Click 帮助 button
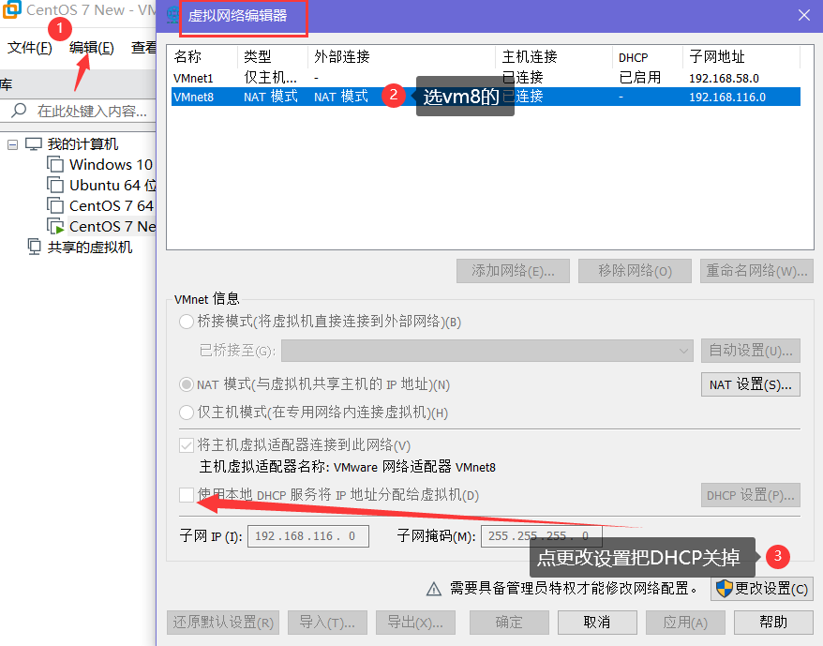Image resolution: width=823 pixels, height=646 pixels. pos(773,623)
